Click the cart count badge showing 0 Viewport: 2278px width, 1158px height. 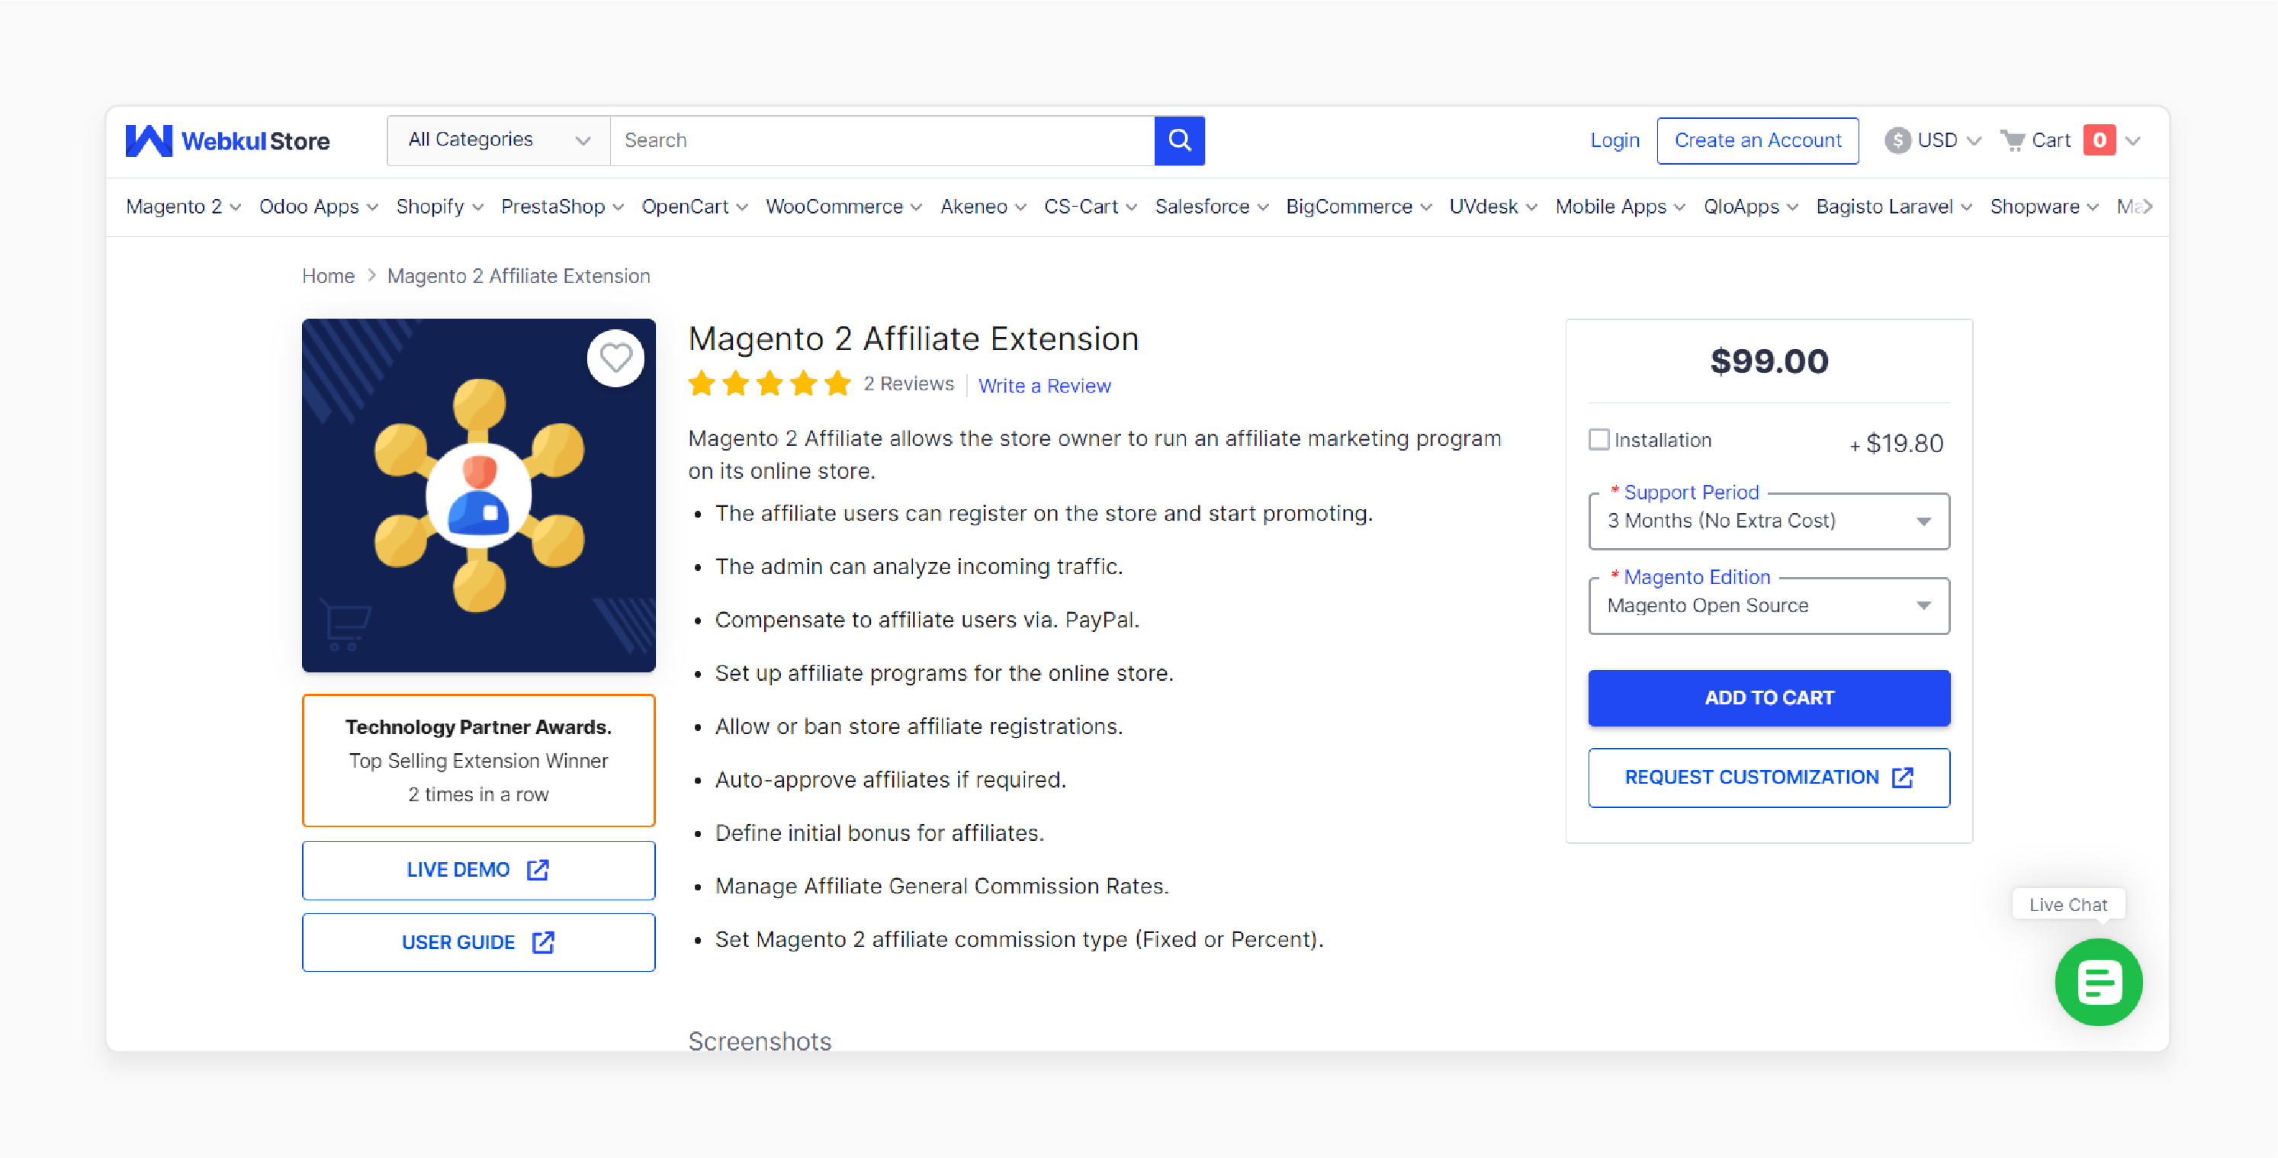click(2099, 140)
